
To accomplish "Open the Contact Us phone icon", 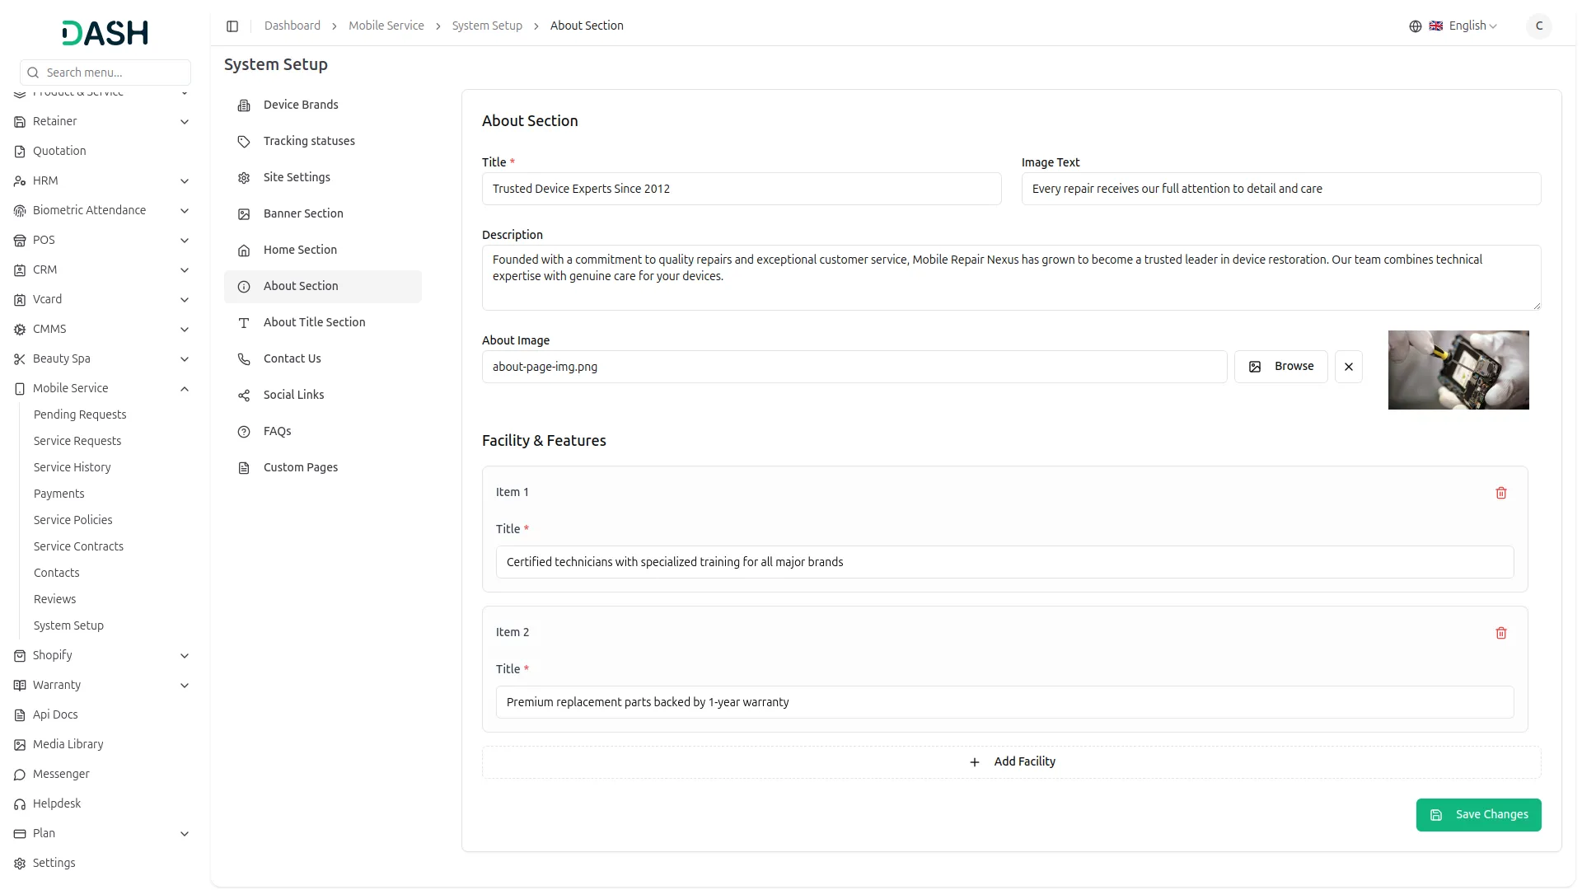I will coord(243,359).
